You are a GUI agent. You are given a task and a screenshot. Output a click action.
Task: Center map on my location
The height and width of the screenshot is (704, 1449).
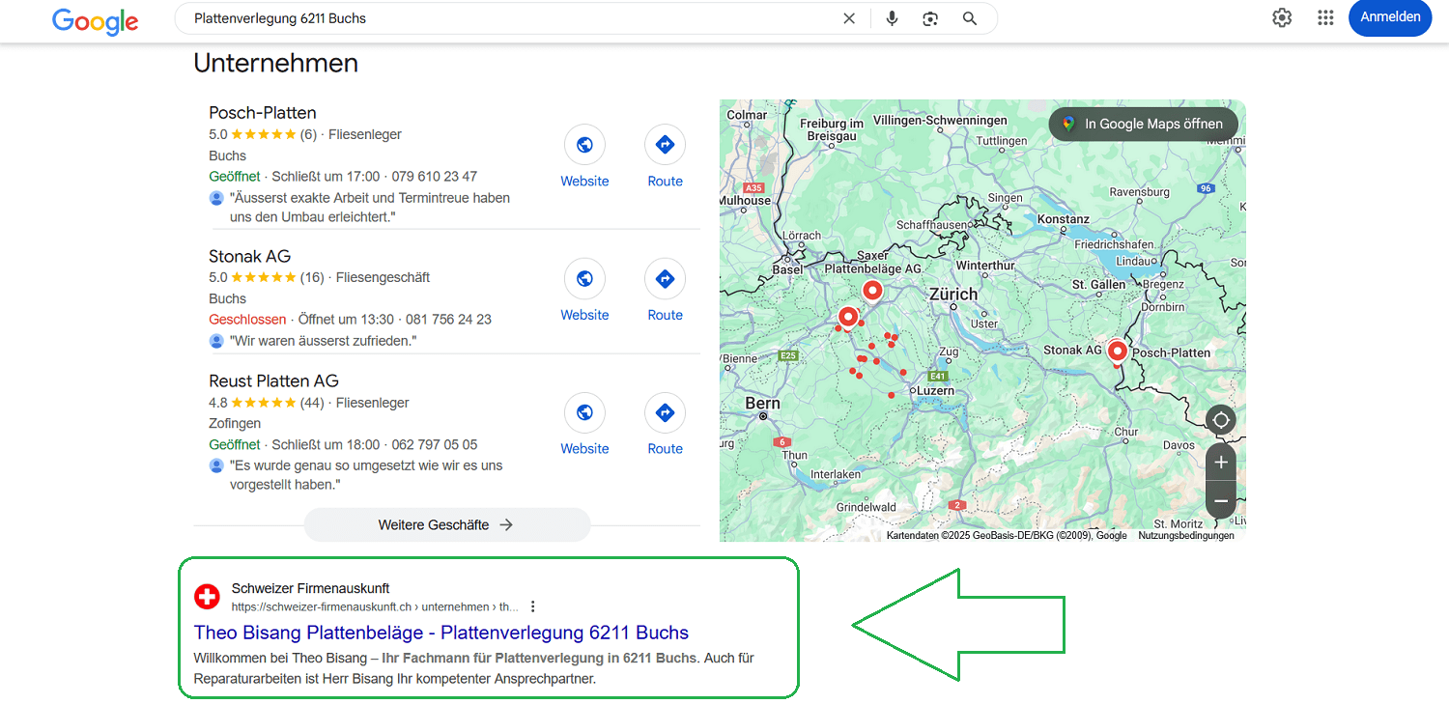[1221, 420]
